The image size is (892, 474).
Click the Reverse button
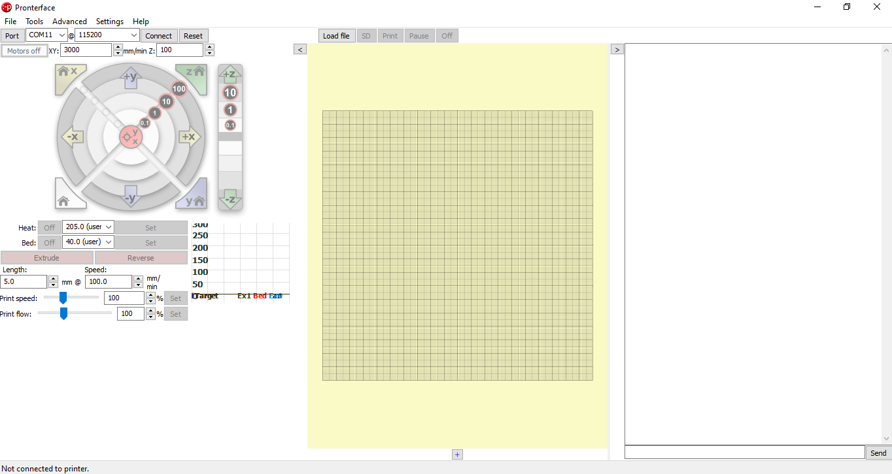tap(141, 258)
